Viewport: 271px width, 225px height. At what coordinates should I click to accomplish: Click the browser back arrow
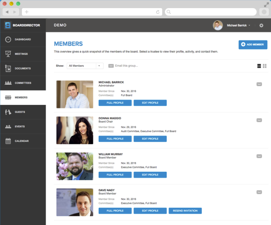click(x=7, y=12)
